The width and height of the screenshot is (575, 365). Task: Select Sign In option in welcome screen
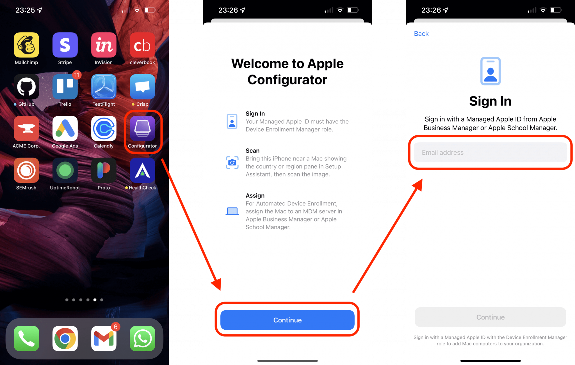[x=256, y=113]
